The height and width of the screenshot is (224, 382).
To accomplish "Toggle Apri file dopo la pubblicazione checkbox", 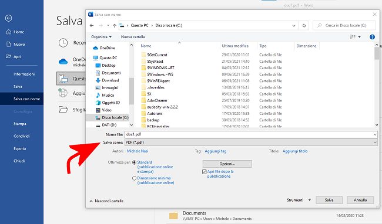I will [205, 172].
